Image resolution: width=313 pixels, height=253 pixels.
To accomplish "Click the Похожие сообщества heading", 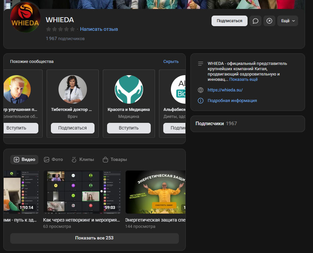I will coord(32,62).
